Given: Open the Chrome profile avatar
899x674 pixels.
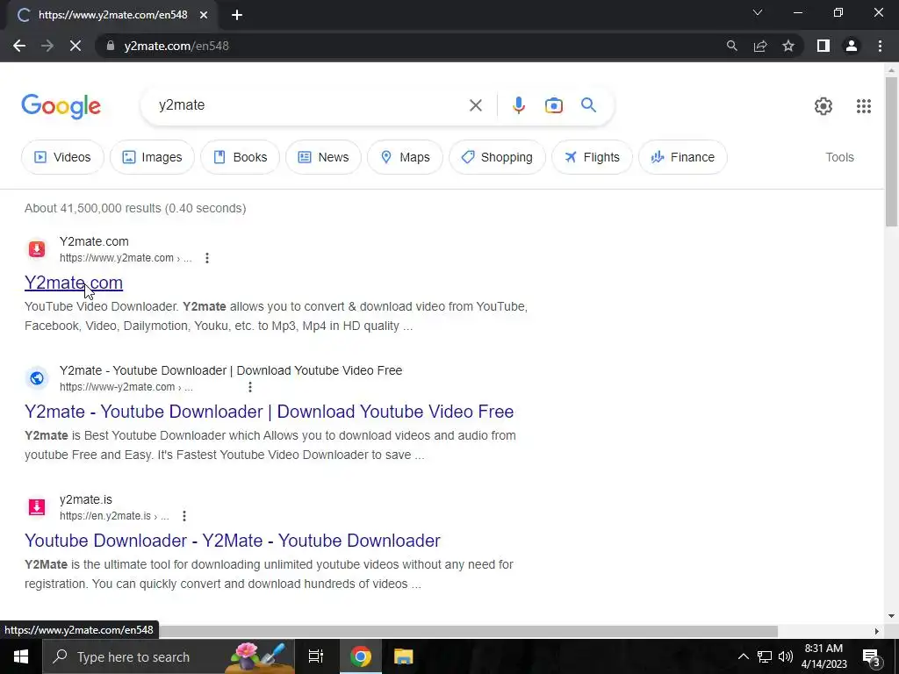Looking at the screenshot, I should click(x=852, y=46).
